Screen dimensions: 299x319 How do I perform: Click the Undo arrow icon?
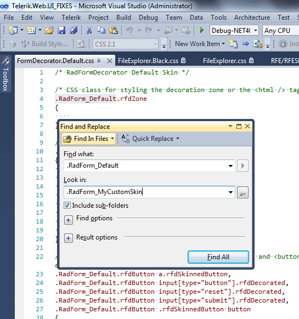[x=129, y=30]
